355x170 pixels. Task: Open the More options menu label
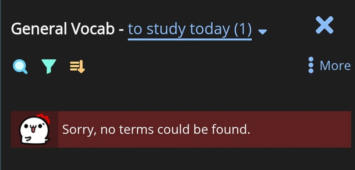335,65
